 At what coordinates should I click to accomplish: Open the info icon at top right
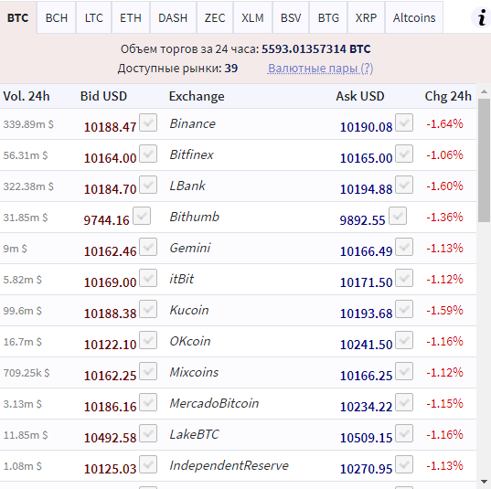click(482, 17)
